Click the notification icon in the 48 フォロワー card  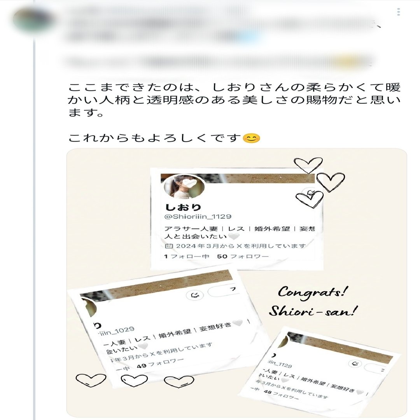[x=355, y=364]
